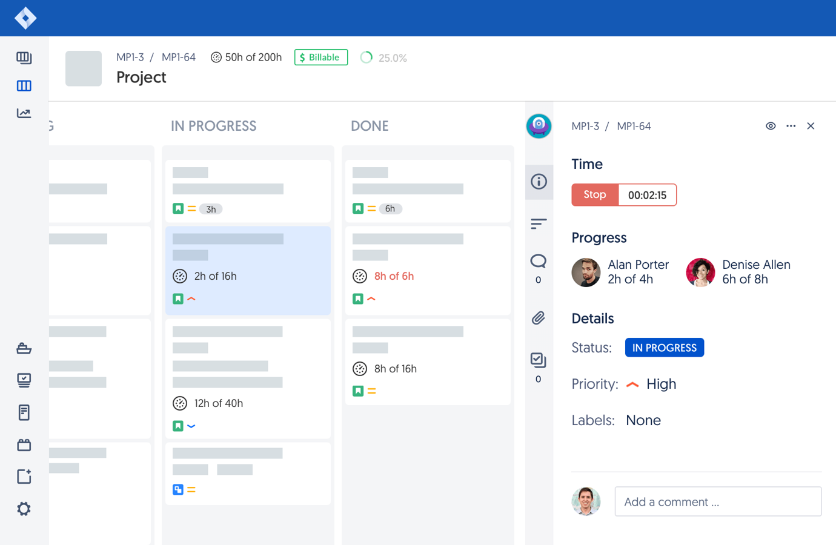The height and width of the screenshot is (545, 836).
Task: Edit the Labels None value
Action: [x=643, y=420]
